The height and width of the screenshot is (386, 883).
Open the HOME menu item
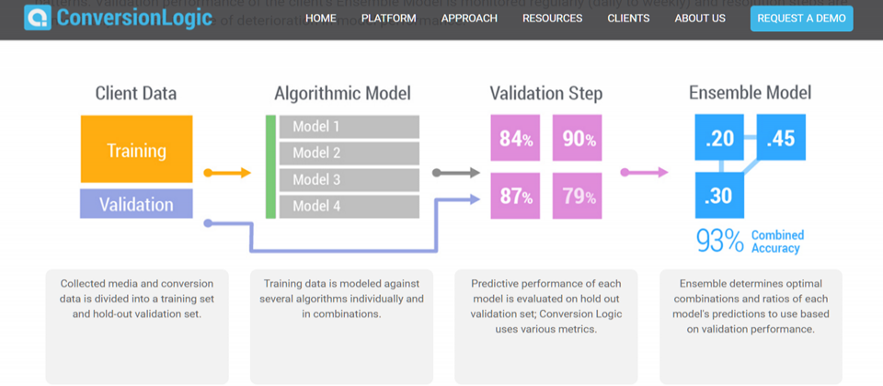click(x=320, y=18)
